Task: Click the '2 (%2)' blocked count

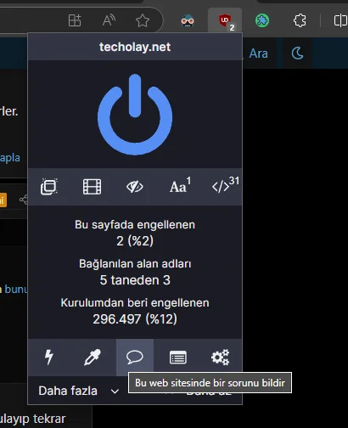Action: coord(135,241)
